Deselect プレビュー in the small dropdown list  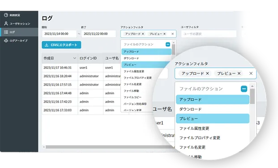pos(146,65)
